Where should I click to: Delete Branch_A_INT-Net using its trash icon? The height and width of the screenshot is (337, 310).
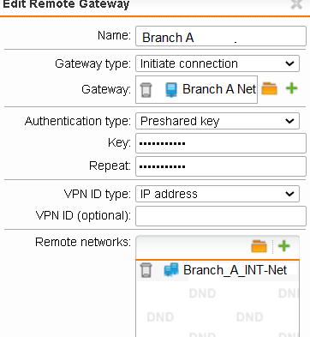[146, 270]
